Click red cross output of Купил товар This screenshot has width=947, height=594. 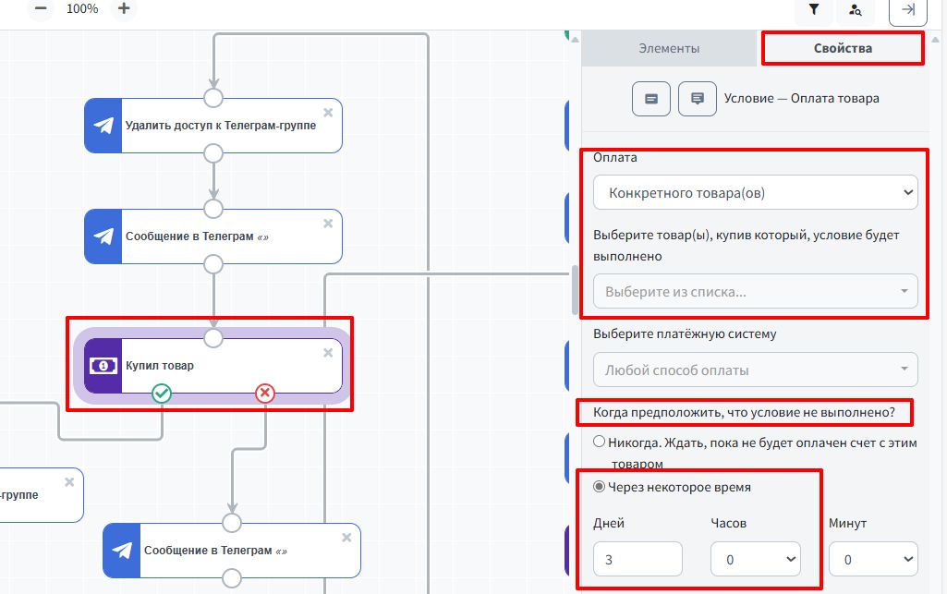tap(264, 394)
